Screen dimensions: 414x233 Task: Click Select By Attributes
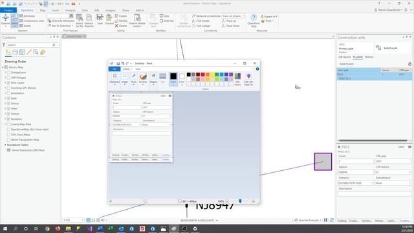coord(61,21)
